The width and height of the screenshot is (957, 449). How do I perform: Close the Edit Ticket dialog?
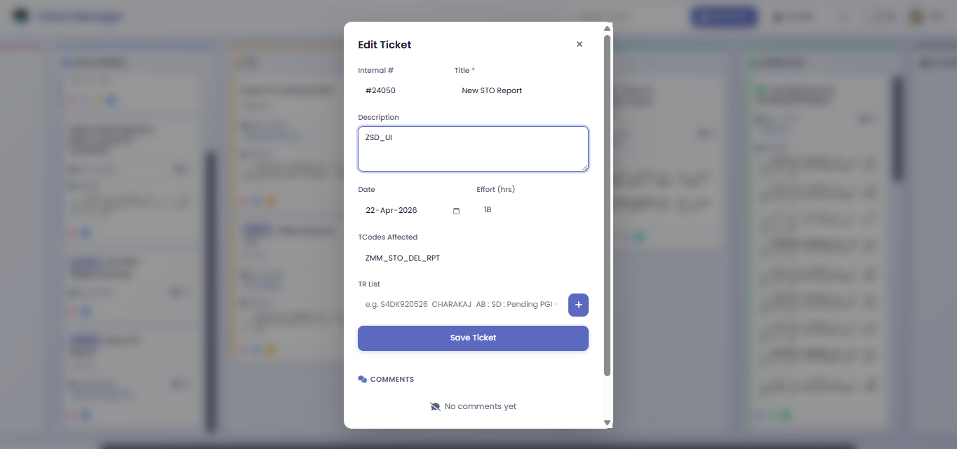click(x=580, y=43)
